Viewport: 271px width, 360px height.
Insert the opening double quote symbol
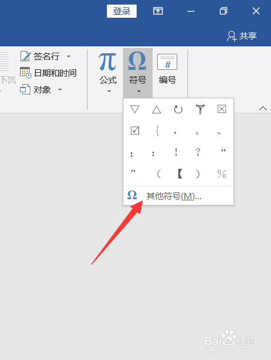pos(224,151)
